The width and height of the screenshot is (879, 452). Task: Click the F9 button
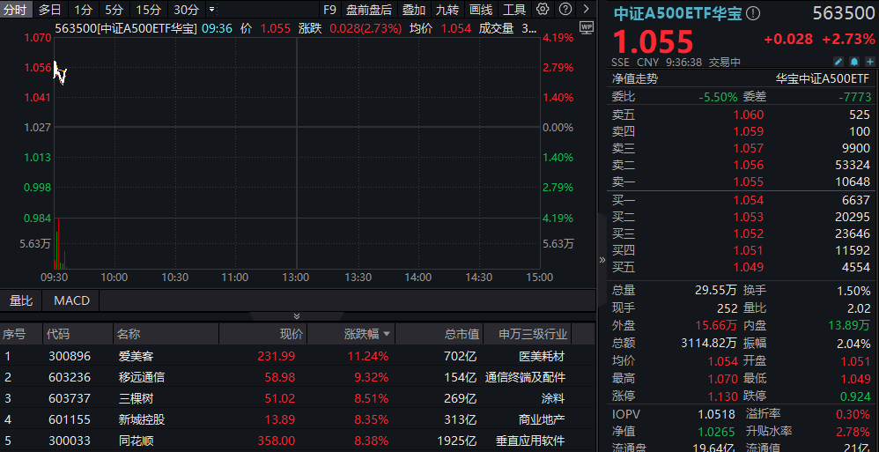[x=330, y=10]
